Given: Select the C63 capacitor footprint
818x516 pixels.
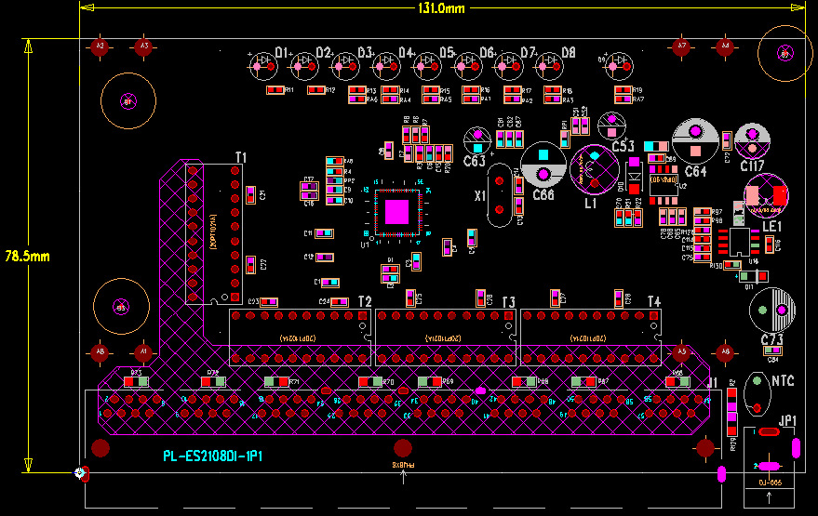Looking at the screenshot, I should 477,140.
